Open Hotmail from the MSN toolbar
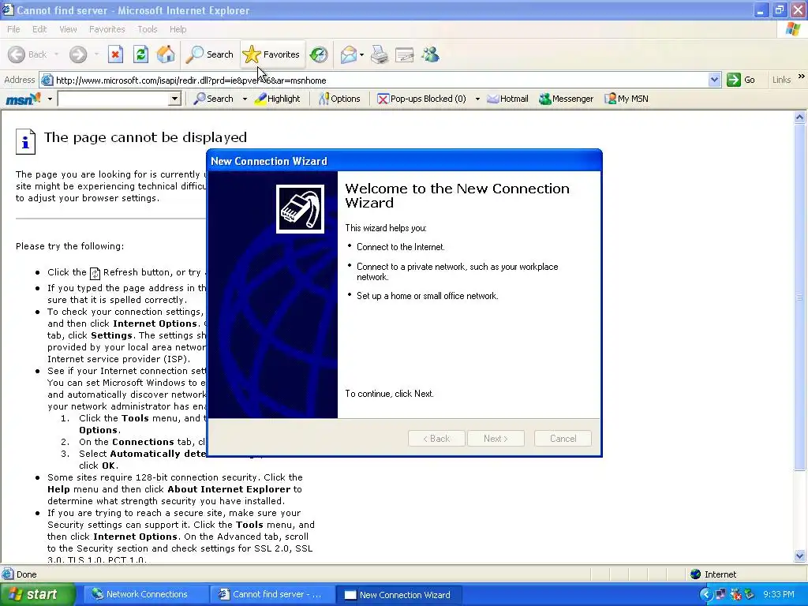 pyautogui.click(x=508, y=99)
